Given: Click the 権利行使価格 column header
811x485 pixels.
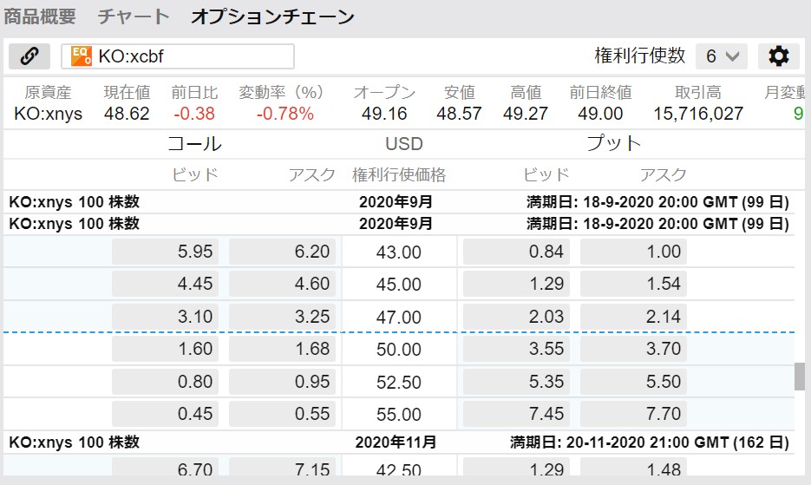Looking at the screenshot, I should pos(399,175).
